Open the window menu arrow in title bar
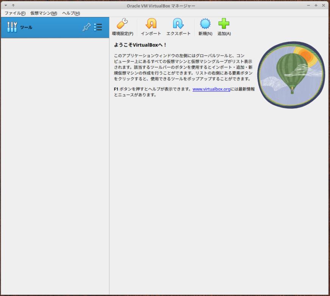Viewport: 330px width, 296px height. 6,5
